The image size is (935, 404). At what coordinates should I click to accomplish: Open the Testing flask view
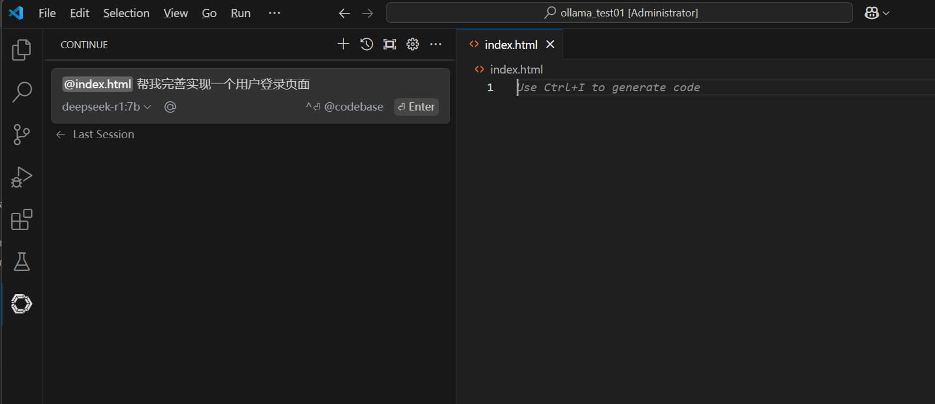(22, 262)
